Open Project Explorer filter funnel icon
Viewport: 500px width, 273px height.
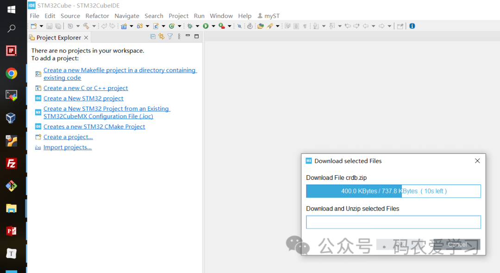coord(170,37)
